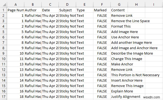Click the 'Author' header cell
The width and height of the screenshot is (163, 100).
click(x=33, y=10)
